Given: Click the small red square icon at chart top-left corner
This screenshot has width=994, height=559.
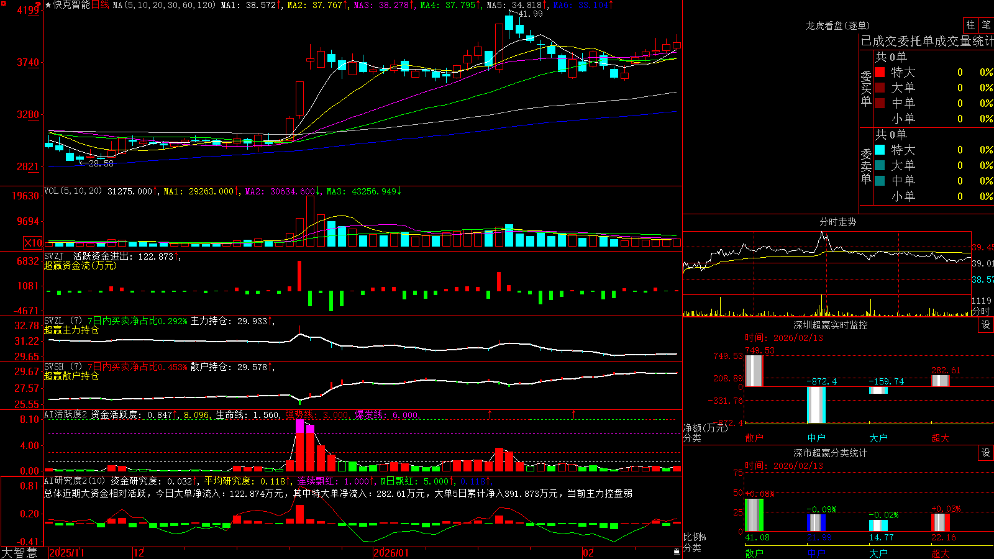Looking at the screenshot, I should (2, 3).
